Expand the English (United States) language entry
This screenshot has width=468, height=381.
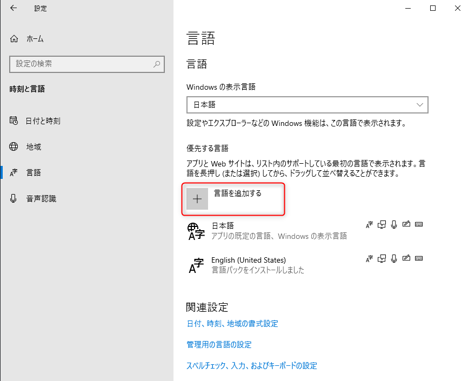tap(270, 265)
